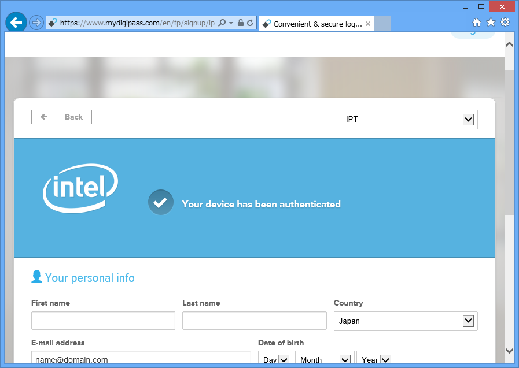Refresh the page with the reload icon
Image resolution: width=519 pixels, height=368 pixels.
[x=250, y=23]
